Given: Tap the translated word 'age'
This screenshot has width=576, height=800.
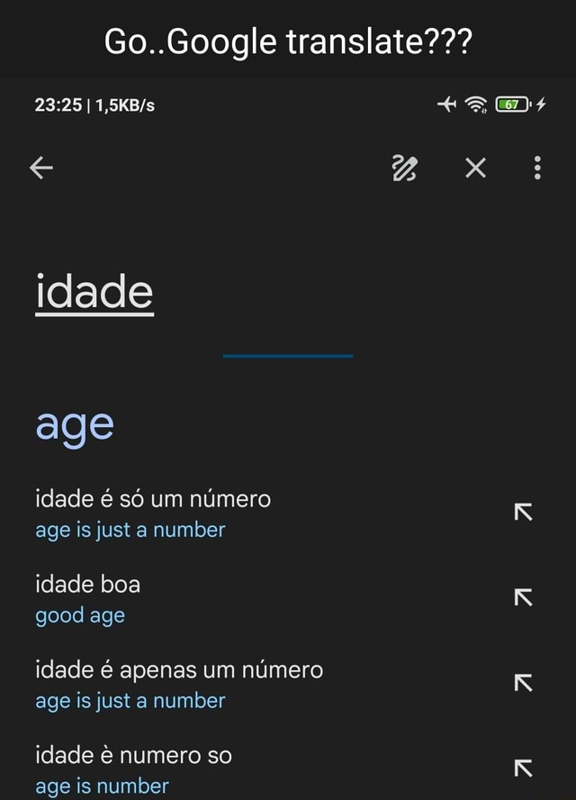Looking at the screenshot, I should [x=73, y=424].
